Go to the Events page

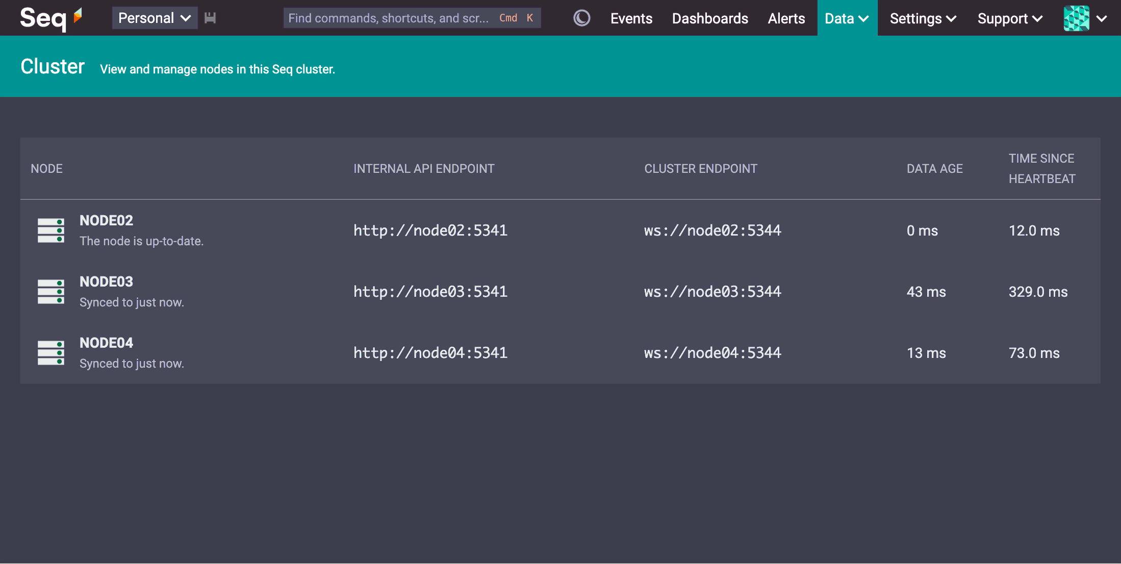pyautogui.click(x=631, y=18)
